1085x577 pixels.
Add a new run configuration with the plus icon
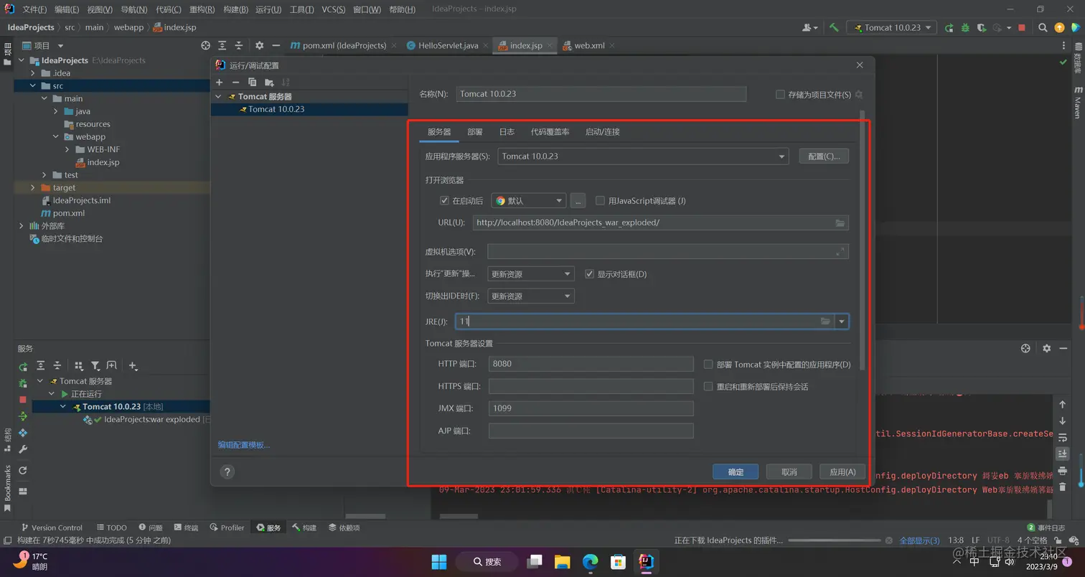pos(220,82)
